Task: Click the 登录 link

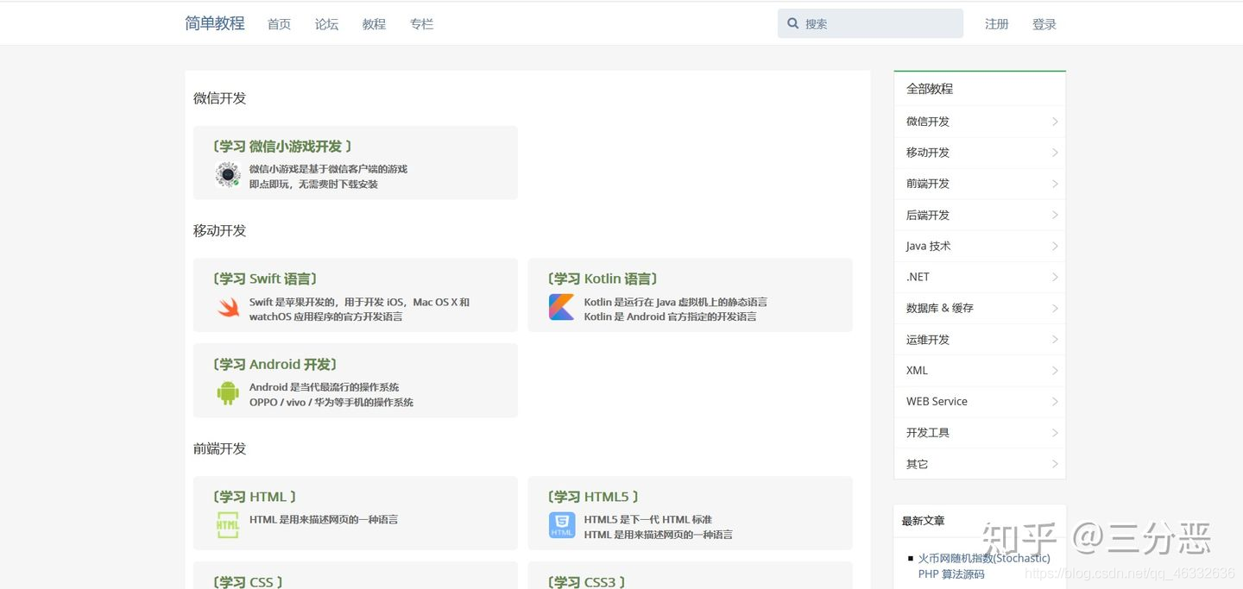Action: pos(1044,24)
